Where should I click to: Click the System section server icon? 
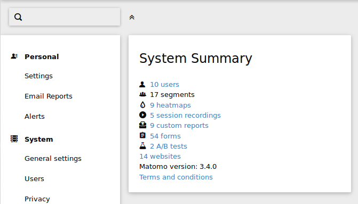tap(14, 138)
